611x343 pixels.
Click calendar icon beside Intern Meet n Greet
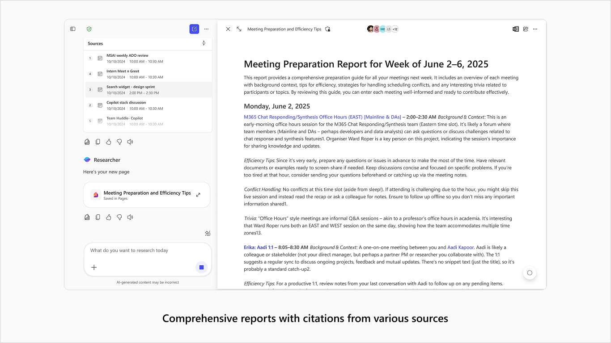(x=100, y=74)
